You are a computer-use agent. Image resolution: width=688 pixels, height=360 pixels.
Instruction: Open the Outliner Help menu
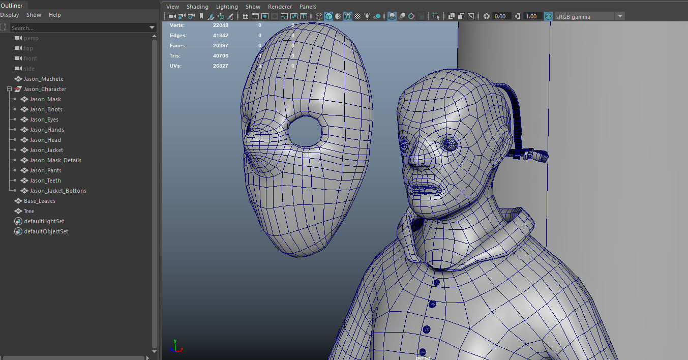(x=55, y=15)
